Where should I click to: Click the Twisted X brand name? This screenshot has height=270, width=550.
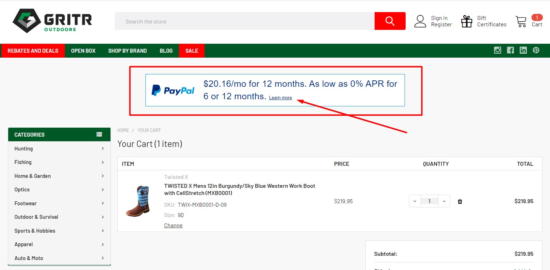point(176,177)
